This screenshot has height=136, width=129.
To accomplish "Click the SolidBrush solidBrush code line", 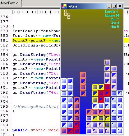I will click(x=36, y=45).
